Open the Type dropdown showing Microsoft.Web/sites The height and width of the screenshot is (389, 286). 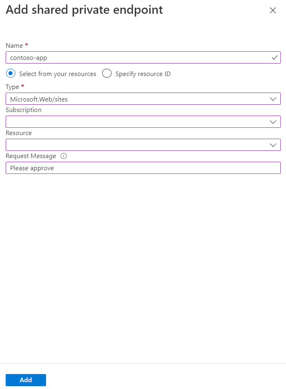(137, 99)
